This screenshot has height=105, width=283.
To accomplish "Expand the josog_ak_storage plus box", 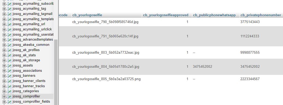I will [x=4, y=60].
